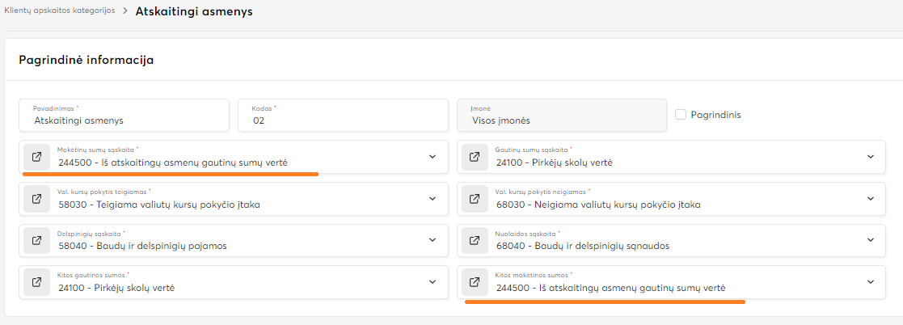Expand the Kitos gautinos sumos dropdown
Screen dimensions: 903x325
(x=433, y=282)
